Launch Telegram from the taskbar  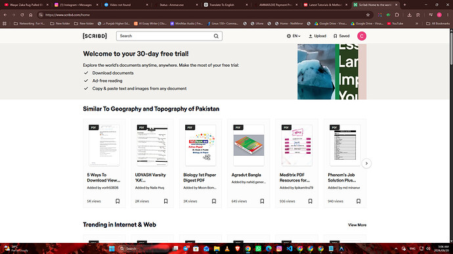click(x=186, y=249)
